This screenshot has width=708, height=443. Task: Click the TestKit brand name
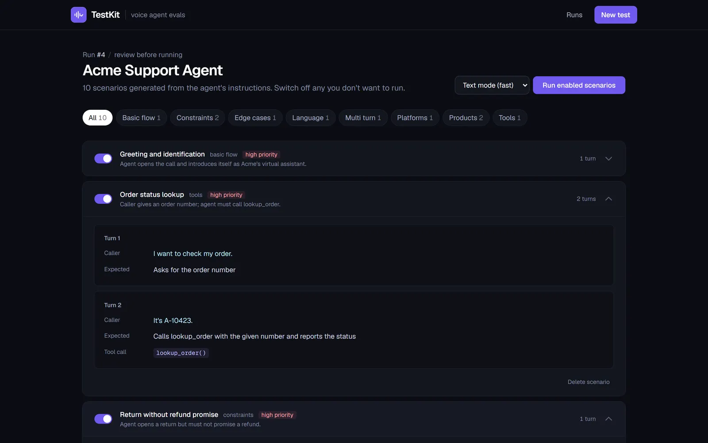coord(105,15)
